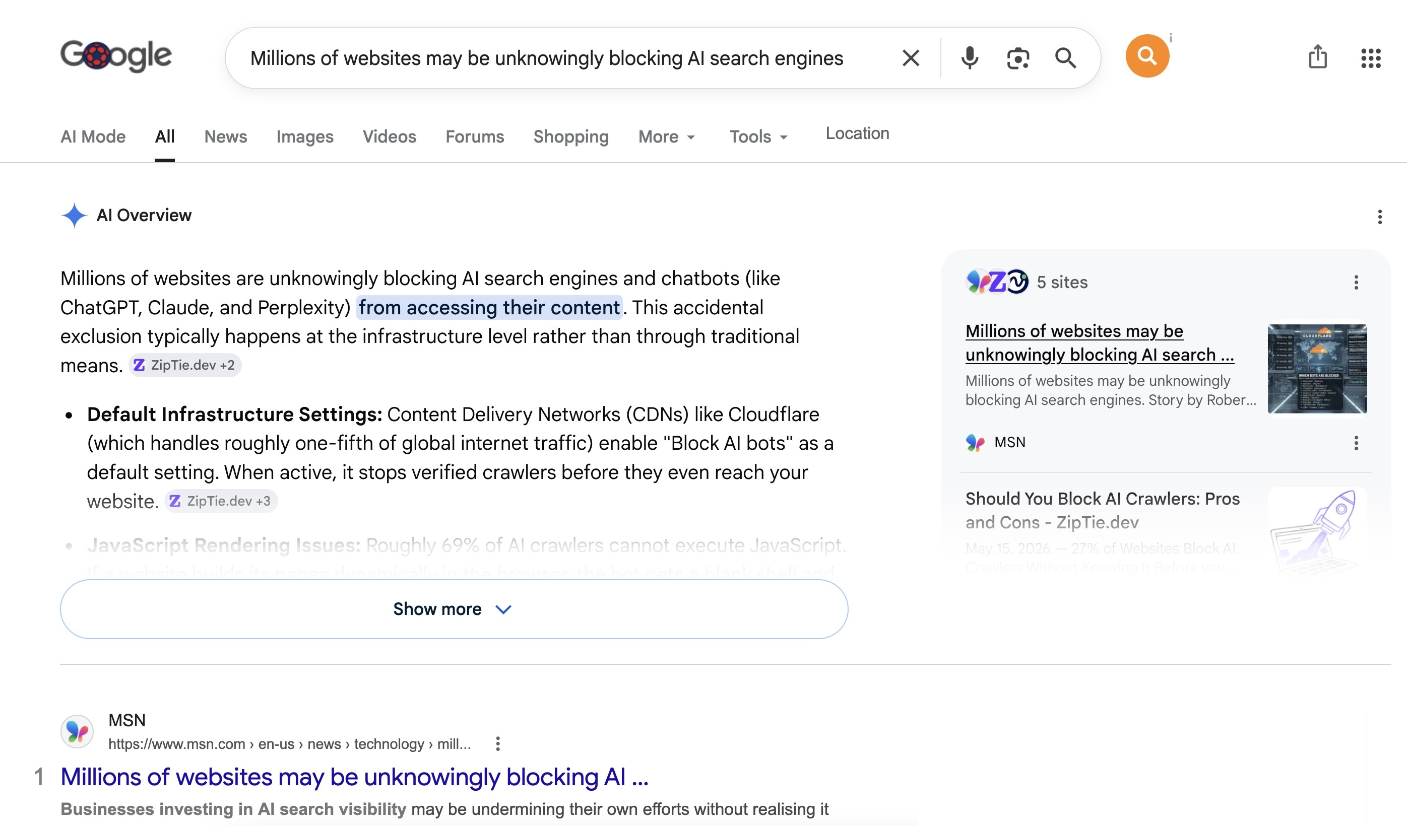This screenshot has width=1407, height=826.
Task: Click the 5 sites label
Action: [1062, 283]
